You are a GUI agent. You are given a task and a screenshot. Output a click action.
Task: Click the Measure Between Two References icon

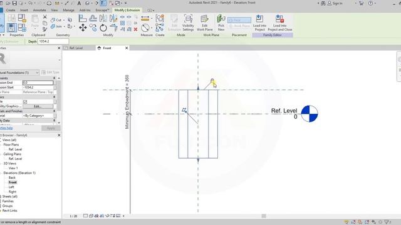[145, 27]
